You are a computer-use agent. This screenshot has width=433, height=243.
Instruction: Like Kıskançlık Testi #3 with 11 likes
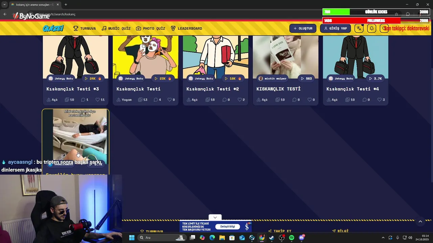click(x=100, y=100)
